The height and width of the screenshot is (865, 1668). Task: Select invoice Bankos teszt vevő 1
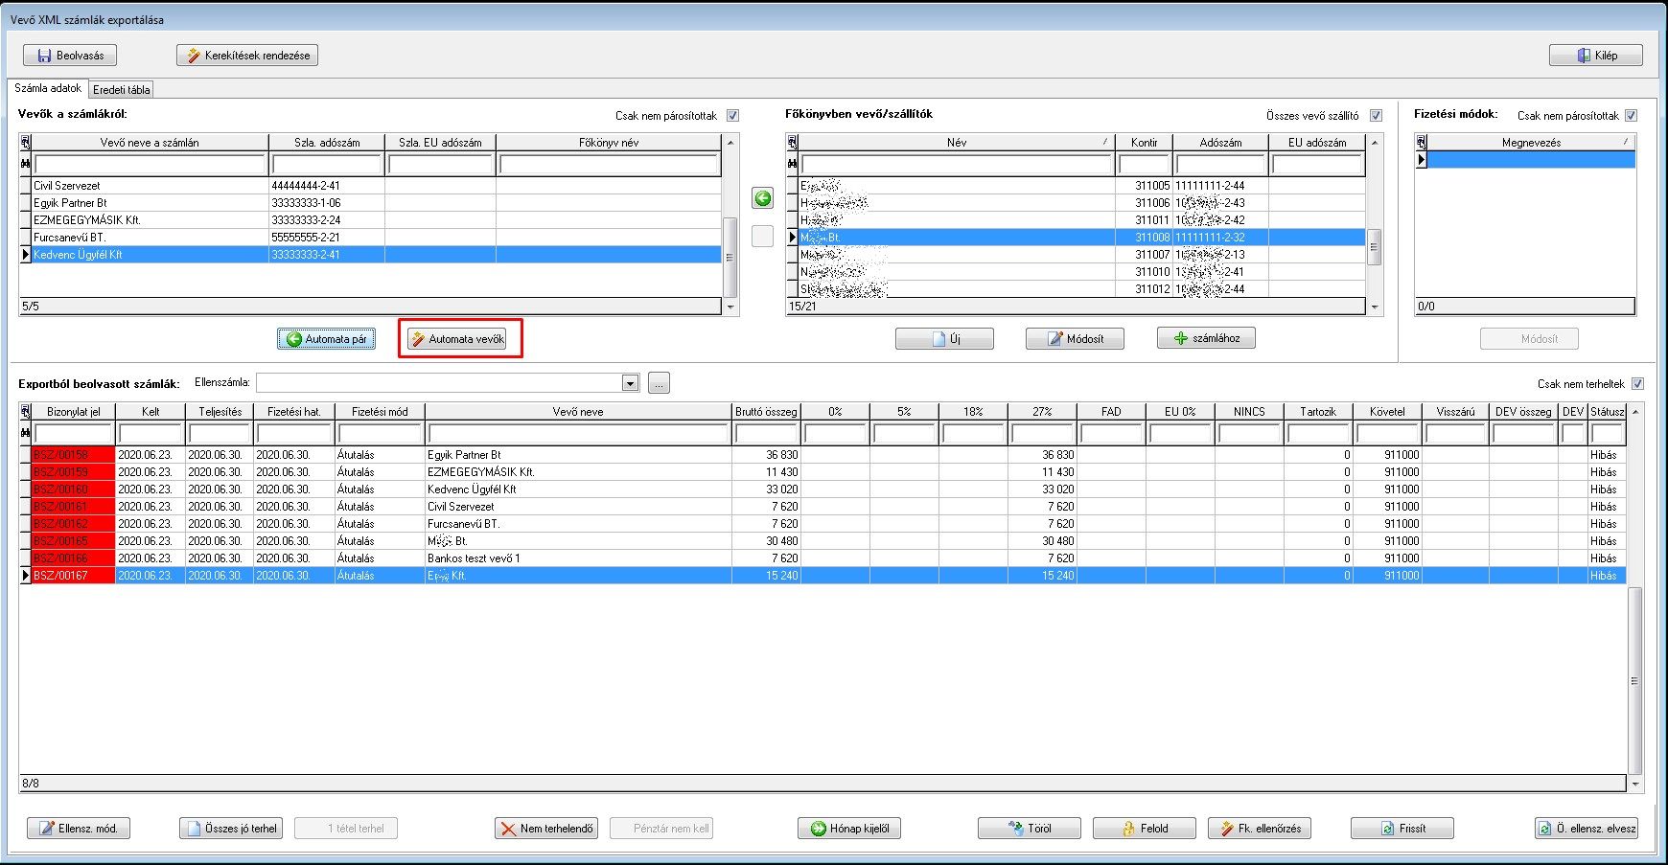[x=822, y=558]
